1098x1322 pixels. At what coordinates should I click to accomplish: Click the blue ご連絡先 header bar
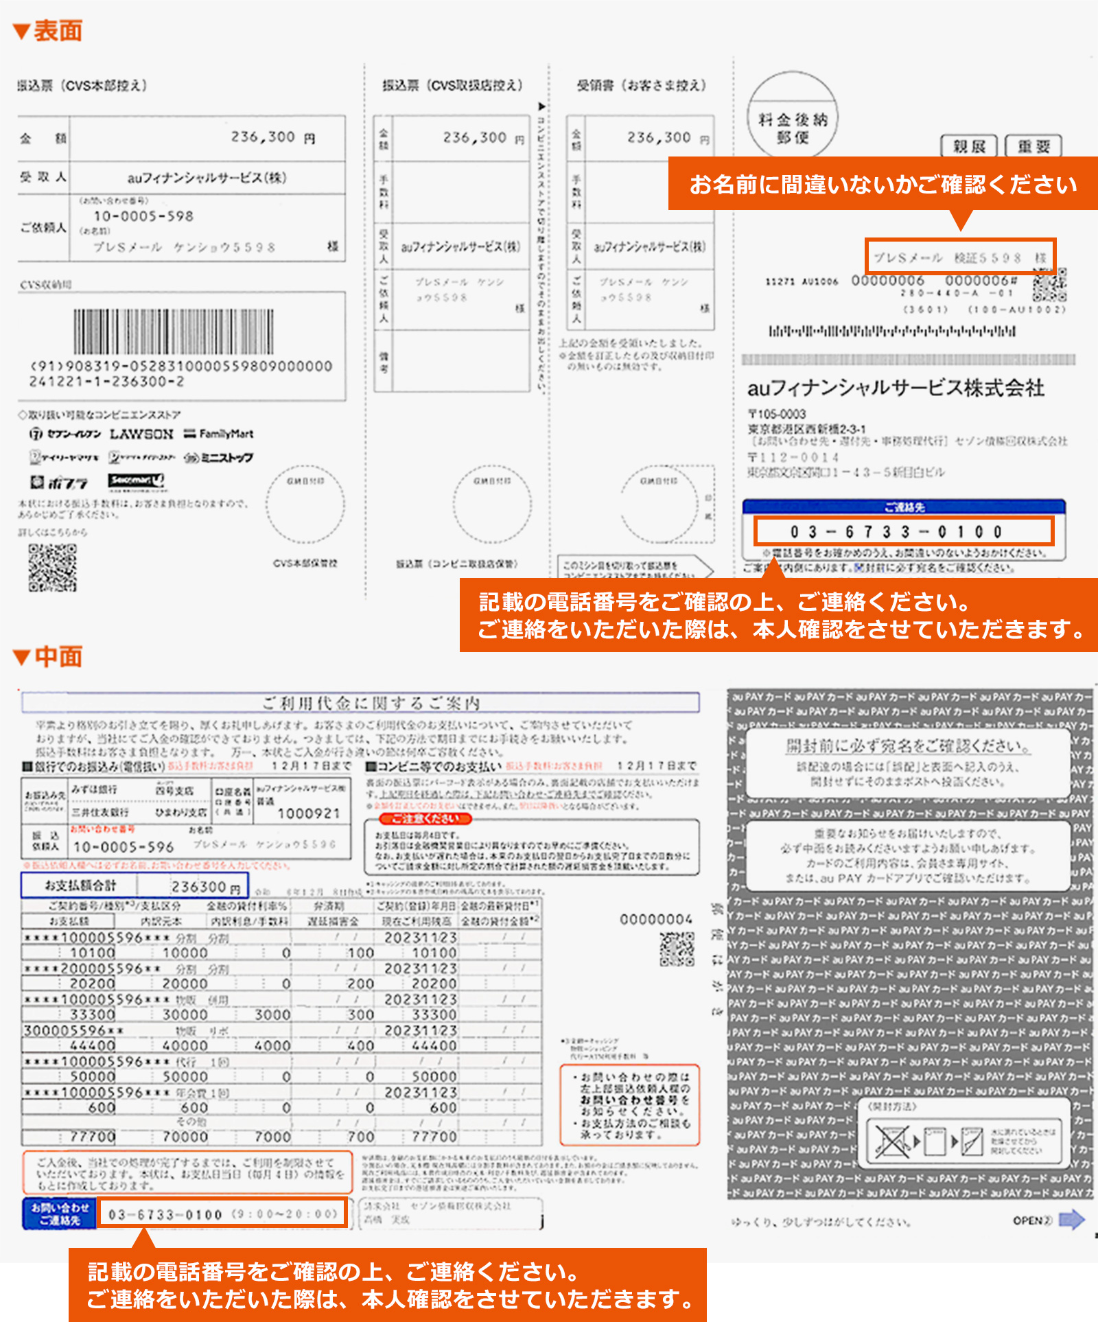[x=904, y=507]
